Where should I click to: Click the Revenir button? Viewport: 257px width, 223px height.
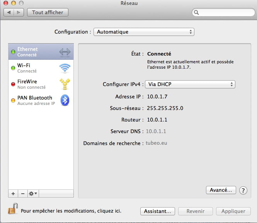click(x=196, y=211)
